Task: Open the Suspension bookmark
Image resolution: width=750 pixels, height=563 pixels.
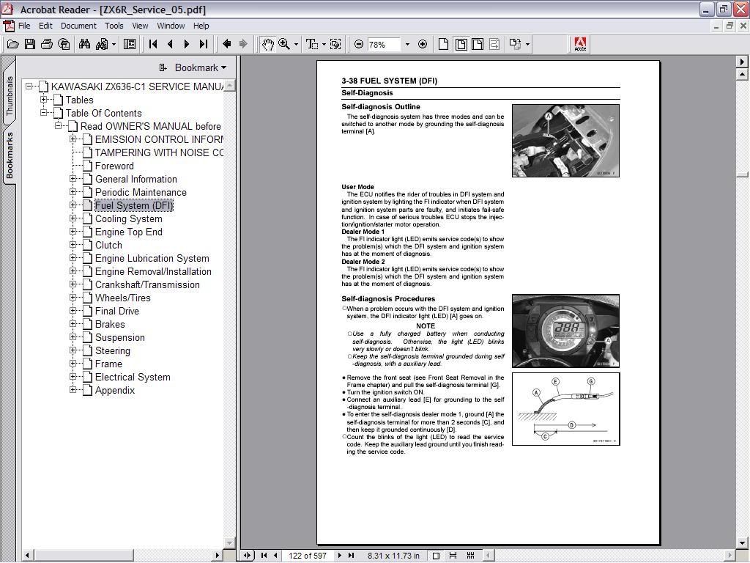Action: (x=119, y=337)
